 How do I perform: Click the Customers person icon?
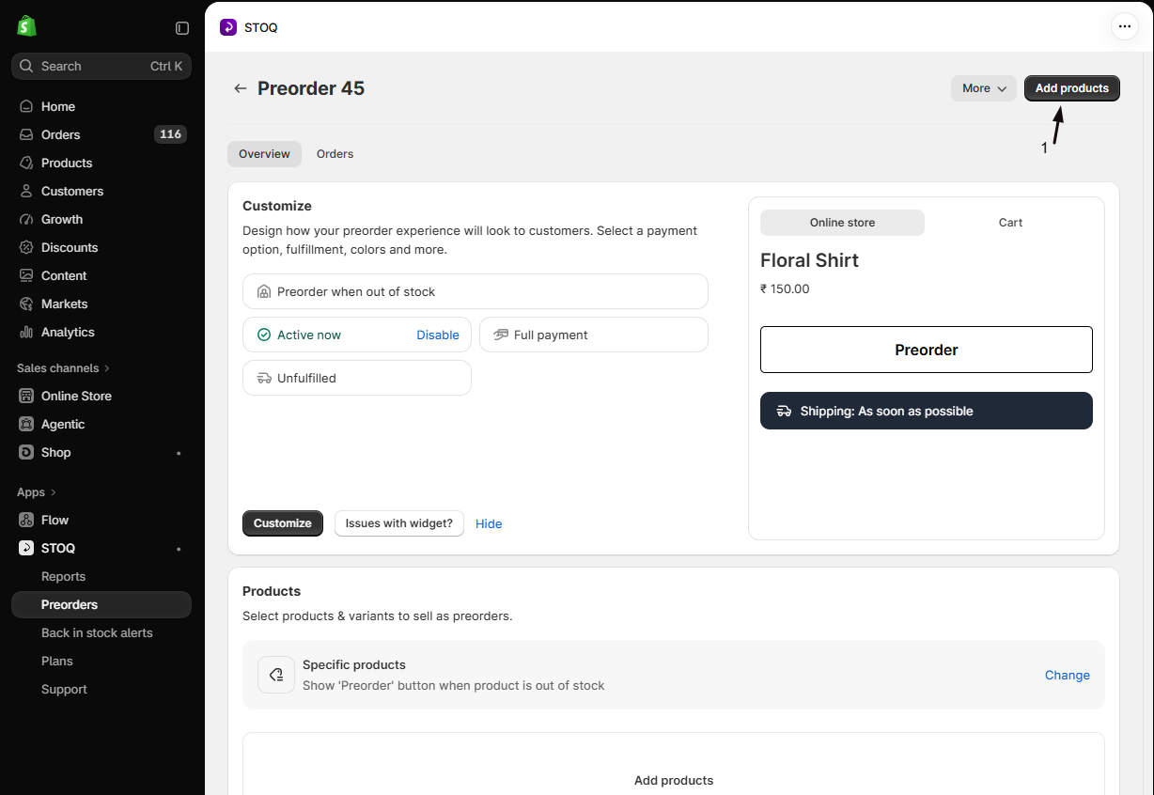click(26, 191)
